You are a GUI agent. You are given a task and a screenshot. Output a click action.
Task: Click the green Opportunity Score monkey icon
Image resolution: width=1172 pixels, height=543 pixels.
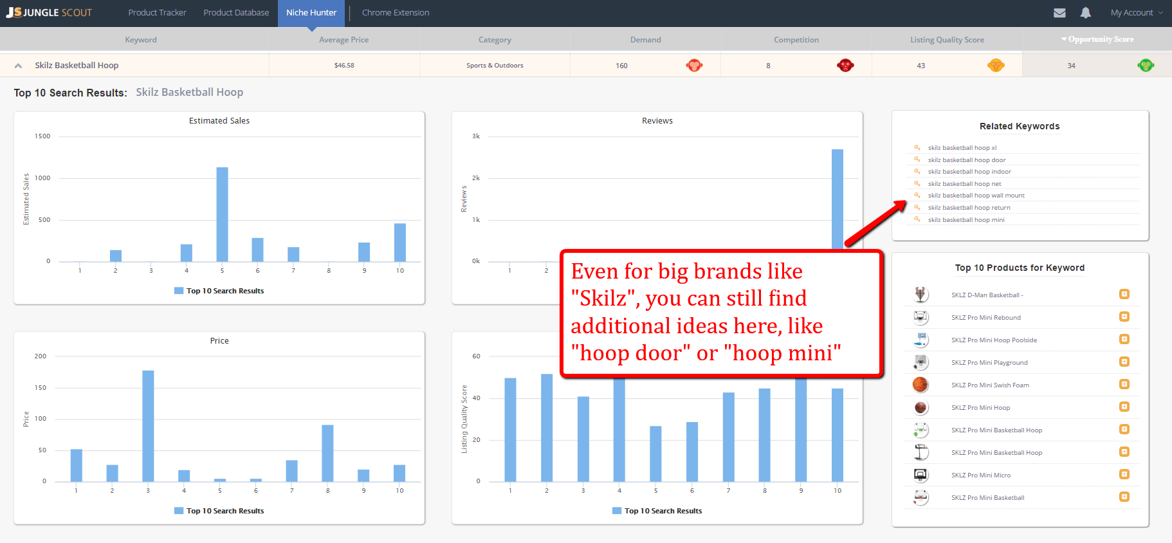pyautogui.click(x=1145, y=65)
